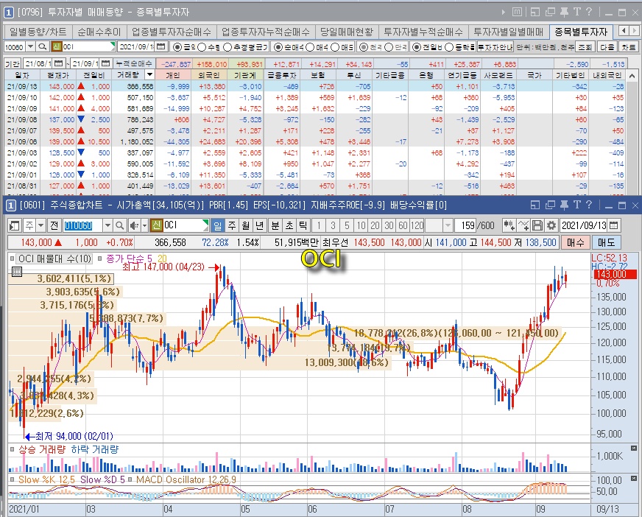Screen dimensions: 642x517
Task: Click pop-out window icon in investor title bar
Action: (x=550, y=12)
